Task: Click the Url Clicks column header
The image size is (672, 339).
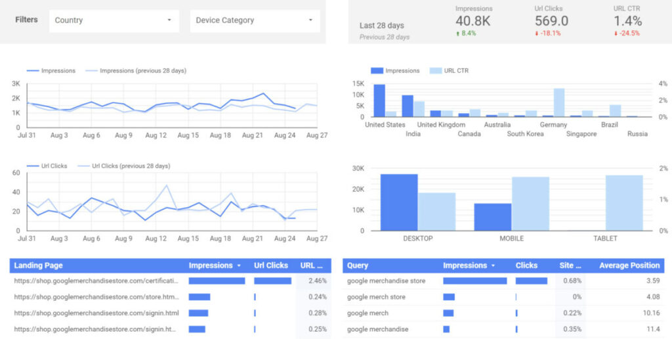Action: click(271, 265)
